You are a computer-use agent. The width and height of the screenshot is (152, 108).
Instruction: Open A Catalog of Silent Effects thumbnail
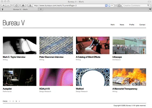[x=93, y=45]
